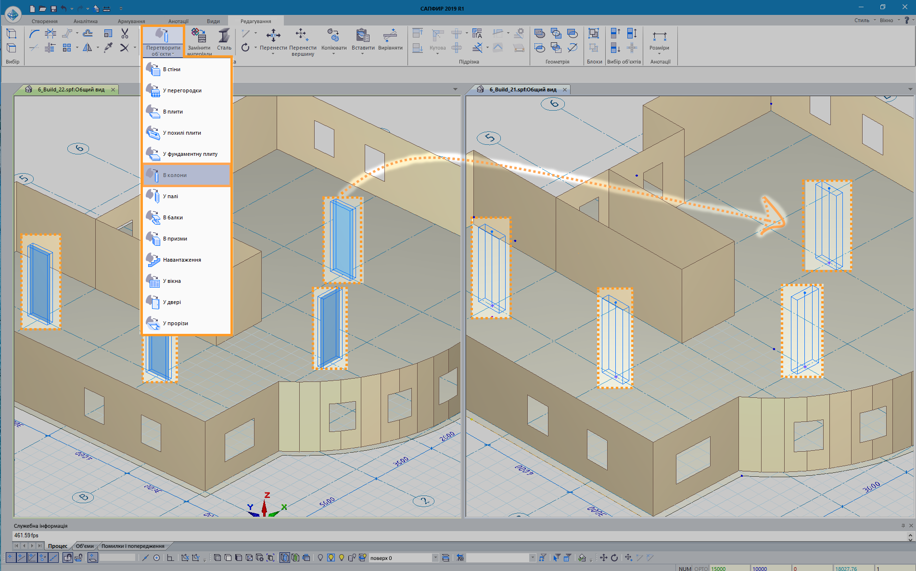Switch to the Армування ribbon tab
The height and width of the screenshot is (571, 916).
click(x=131, y=21)
